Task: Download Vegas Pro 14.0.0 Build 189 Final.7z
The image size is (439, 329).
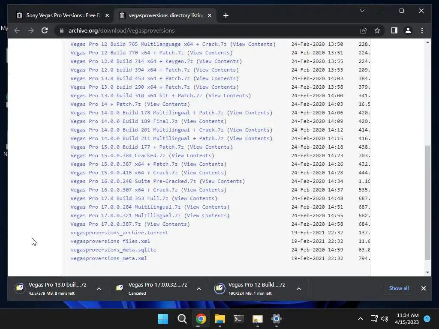Action: pos(124,121)
